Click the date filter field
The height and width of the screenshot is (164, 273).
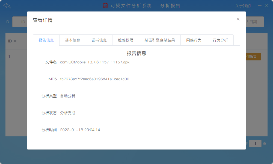[254, 22]
